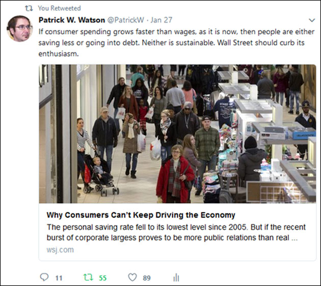321x286 pixels.
Task: Open tweet analytics bar chart icon
Action: (176, 277)
